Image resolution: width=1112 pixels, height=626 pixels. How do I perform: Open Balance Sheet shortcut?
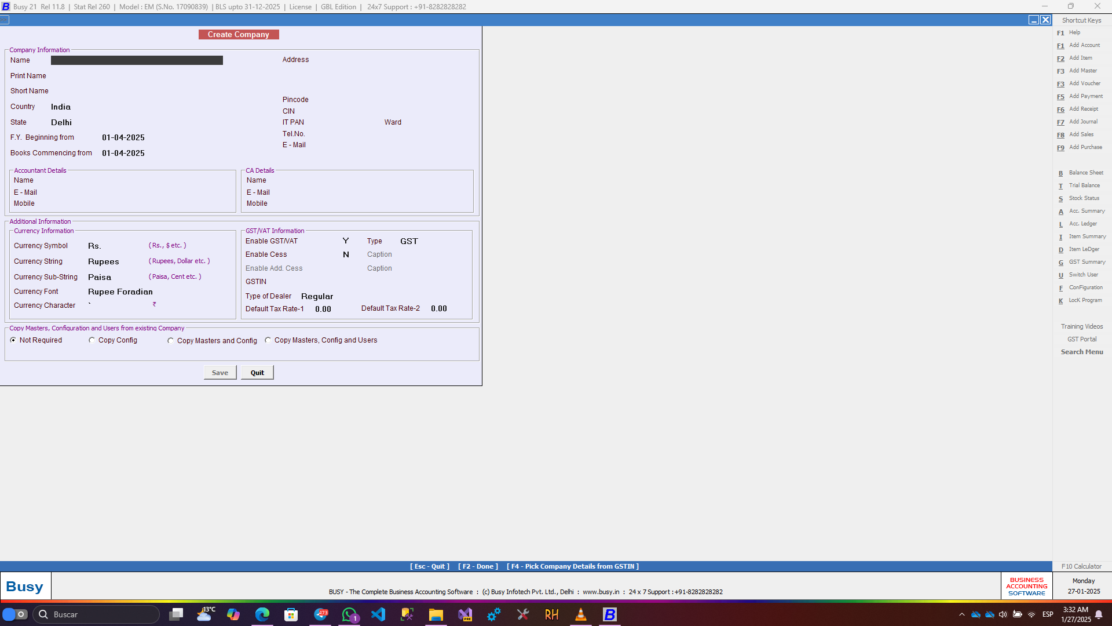pyautogui.click(x=1081, y=173)
